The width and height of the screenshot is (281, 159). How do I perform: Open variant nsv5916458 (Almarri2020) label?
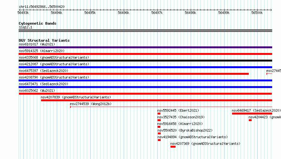180,124
